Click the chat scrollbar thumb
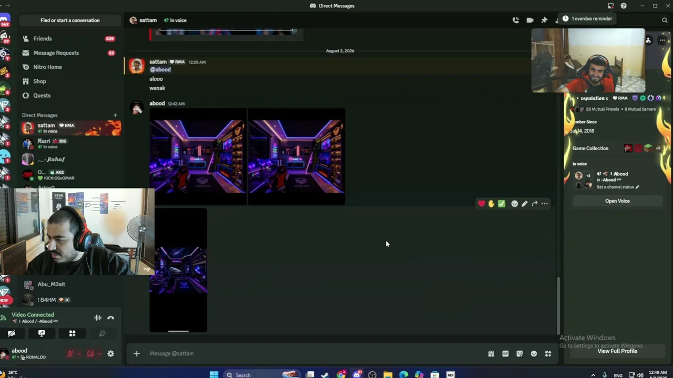 (x=558, y=305)
